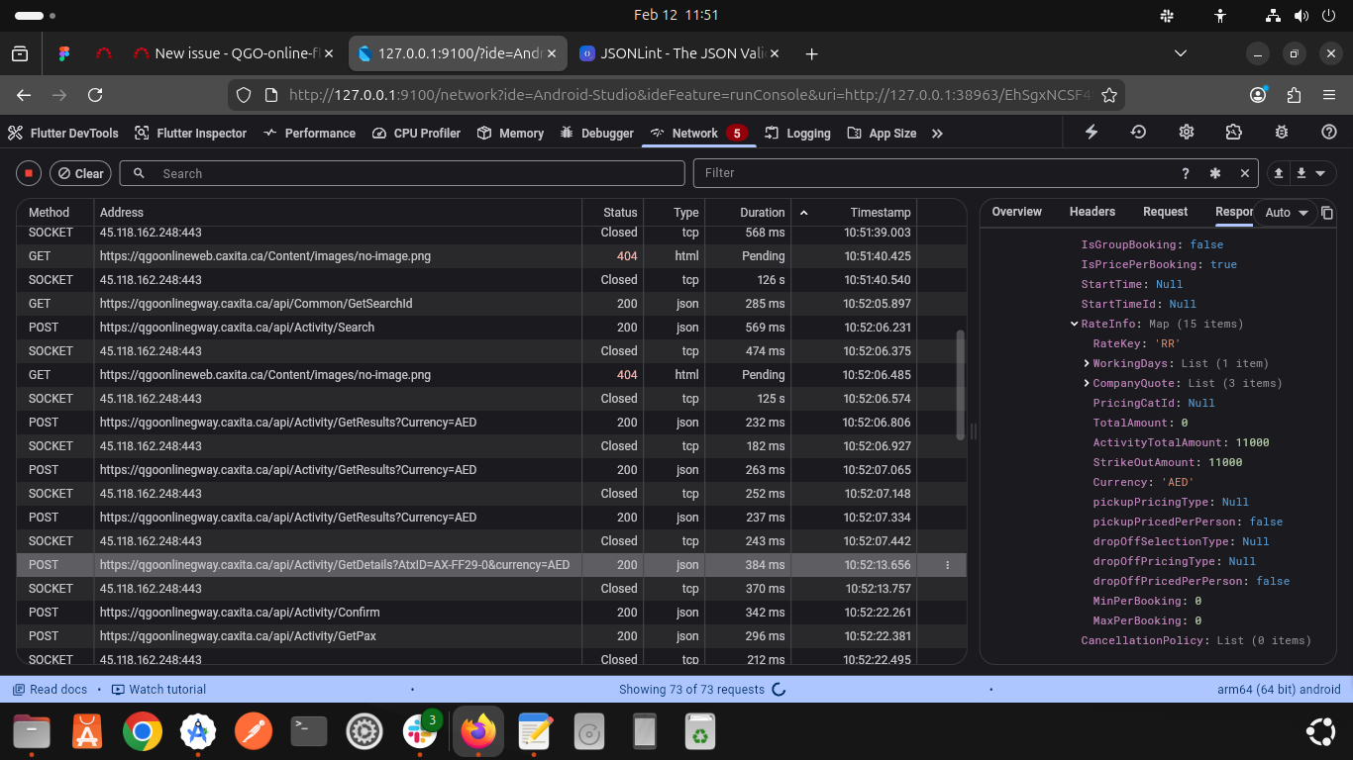The width and height of the screenshot is (1353, 760).
Task: Click the Clear button
Action: tap(80, 173)
